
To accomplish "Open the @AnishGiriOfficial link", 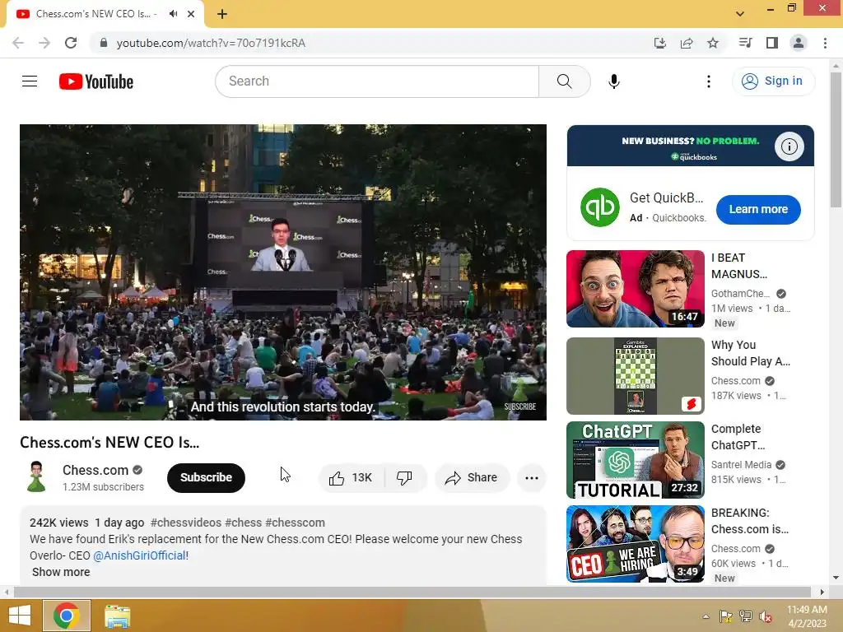I will [x=140, y=555].
